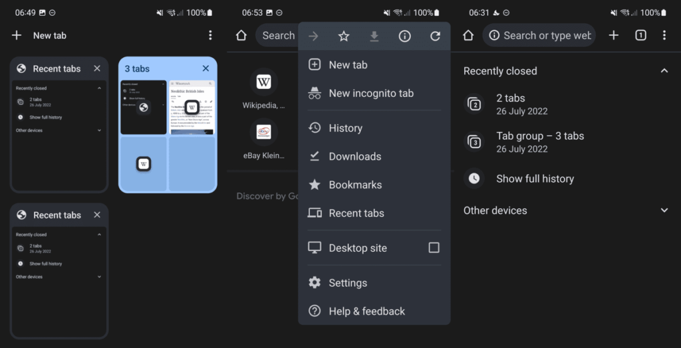This screenshot has width=681, height=348.
Task: Expand the Other devices section
Action: click(664, 211)
